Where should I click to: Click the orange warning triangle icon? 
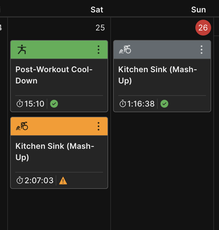(x=63, y=181)
